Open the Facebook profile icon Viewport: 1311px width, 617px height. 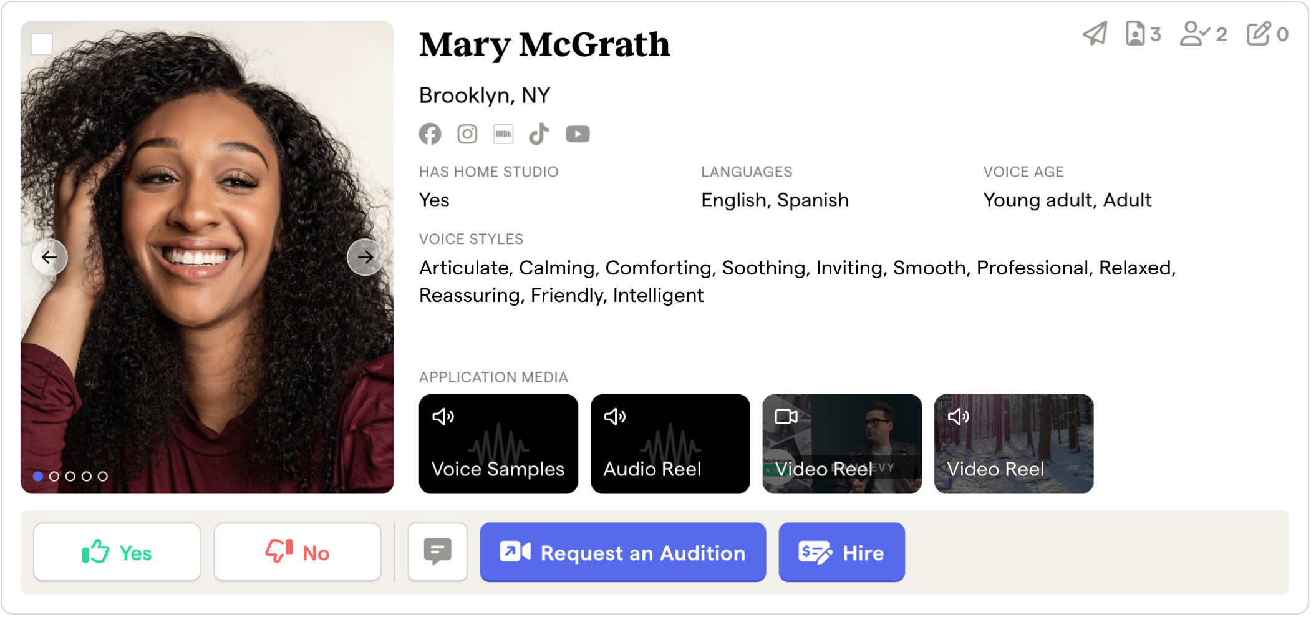click(430, 134)
